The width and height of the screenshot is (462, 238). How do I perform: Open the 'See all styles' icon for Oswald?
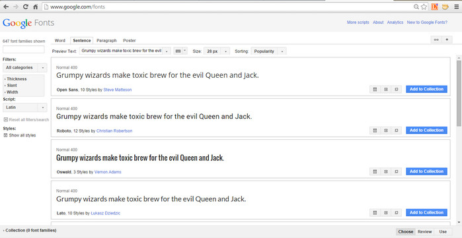[375, 171]
